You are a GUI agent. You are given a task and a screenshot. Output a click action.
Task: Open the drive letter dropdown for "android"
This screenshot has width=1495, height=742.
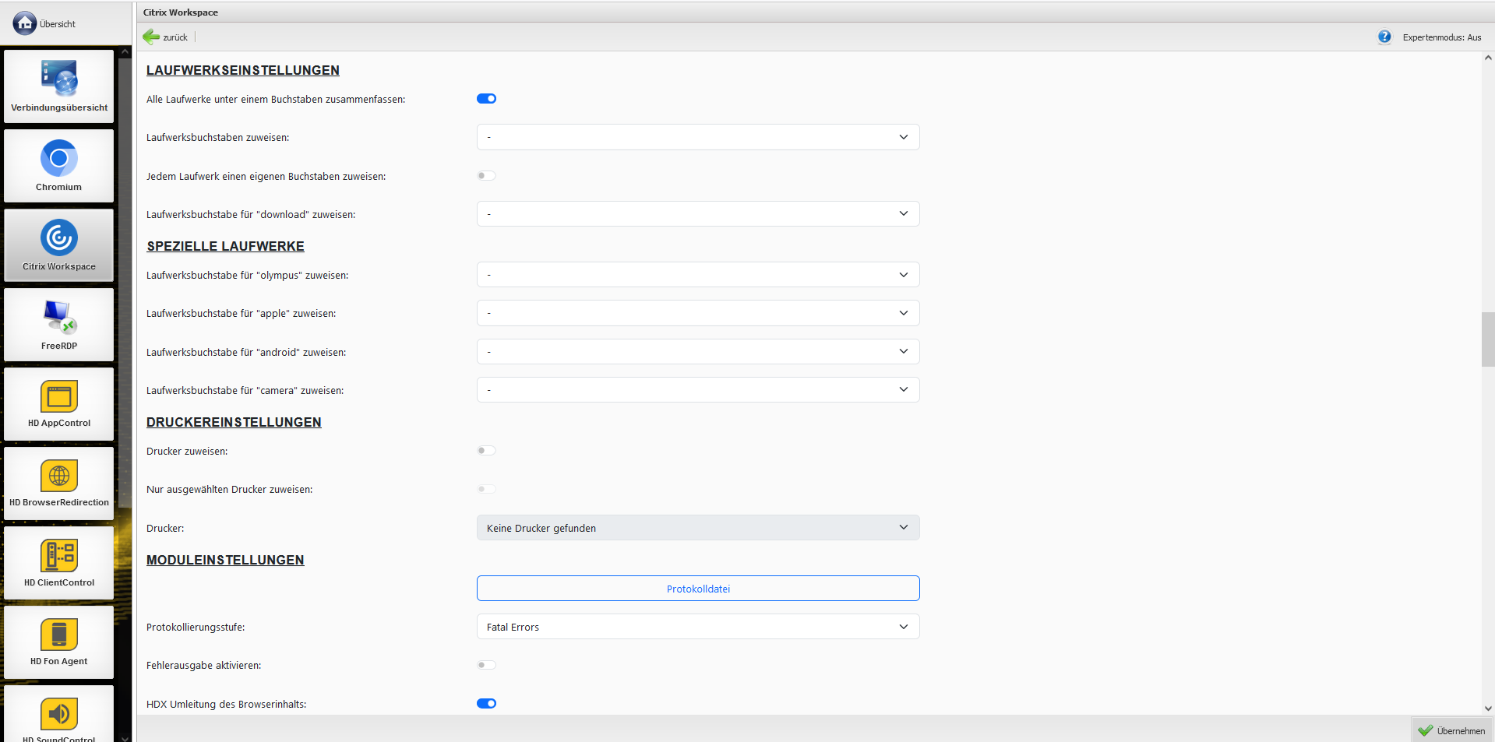pos(698,352)
